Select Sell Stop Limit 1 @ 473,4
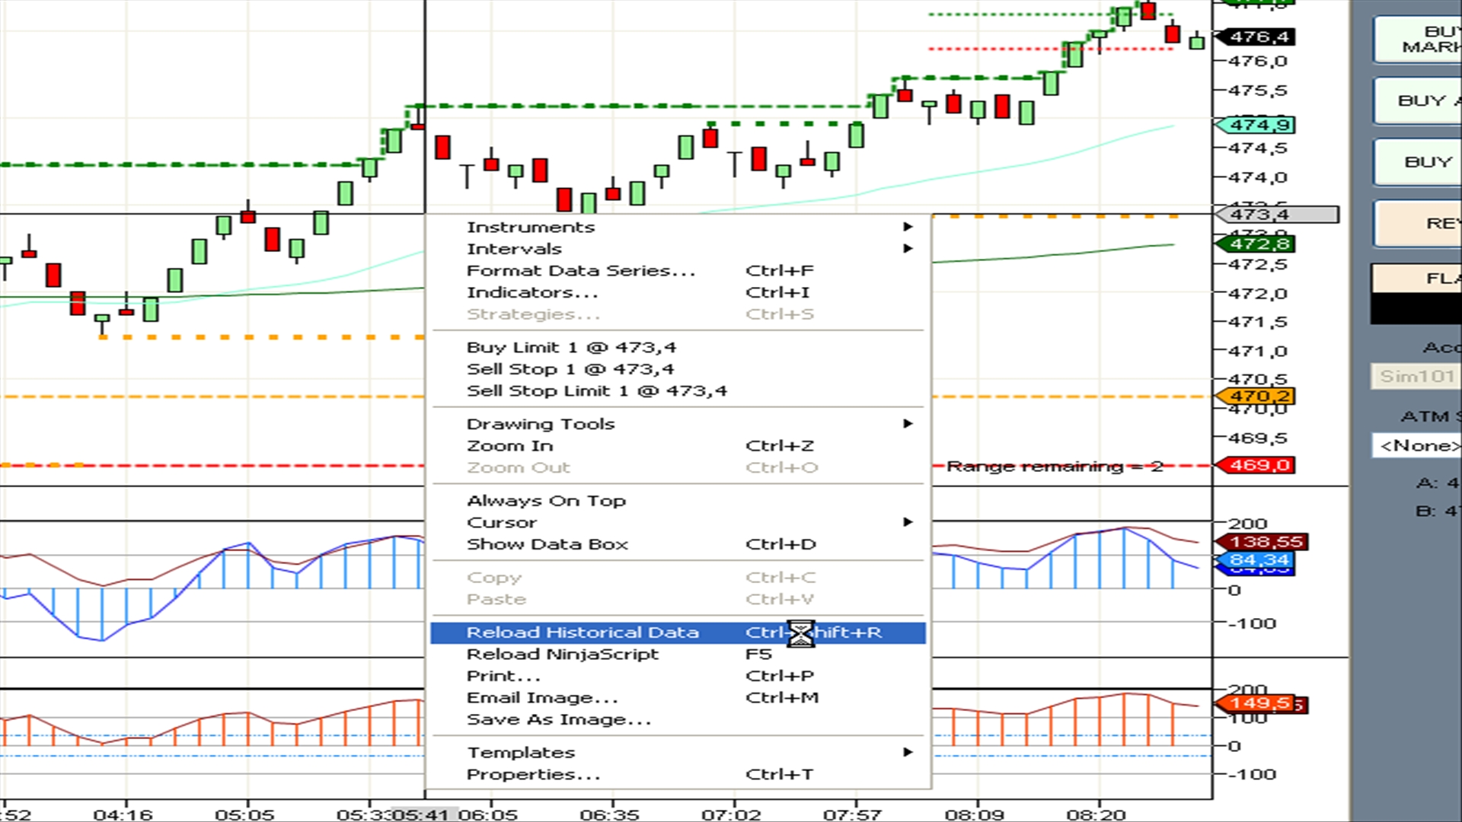 (596, 391)
